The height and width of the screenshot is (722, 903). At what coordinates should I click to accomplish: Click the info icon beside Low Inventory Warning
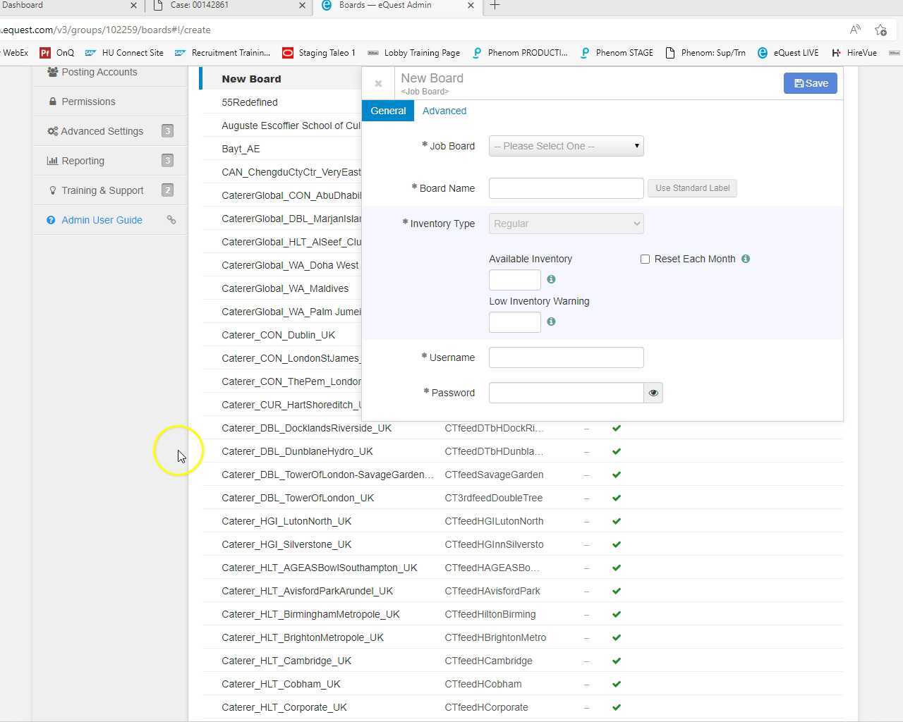551,322
